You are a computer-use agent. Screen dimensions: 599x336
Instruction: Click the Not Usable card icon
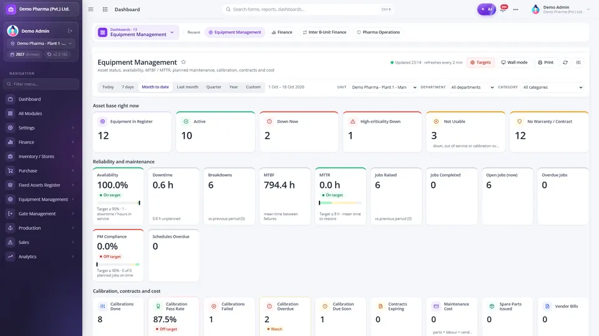click(x=436, y=121)
